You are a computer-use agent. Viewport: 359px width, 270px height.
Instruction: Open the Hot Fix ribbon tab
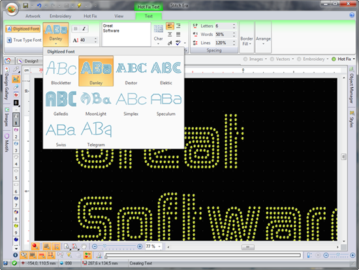click(x=90, y=16)
